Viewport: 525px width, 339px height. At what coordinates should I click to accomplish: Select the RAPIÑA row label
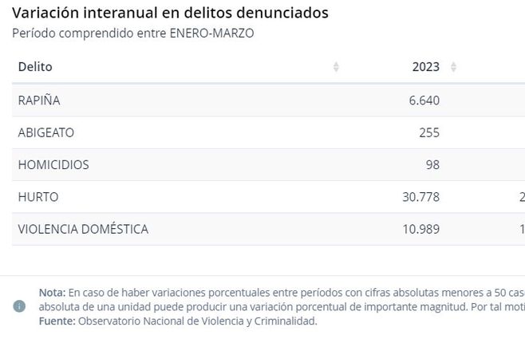(39, 101)
